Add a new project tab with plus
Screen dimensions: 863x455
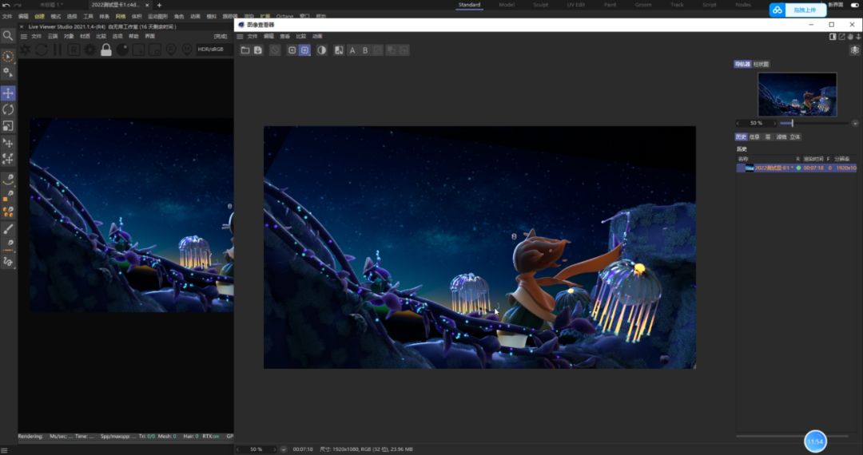click(x=159, y=5)
